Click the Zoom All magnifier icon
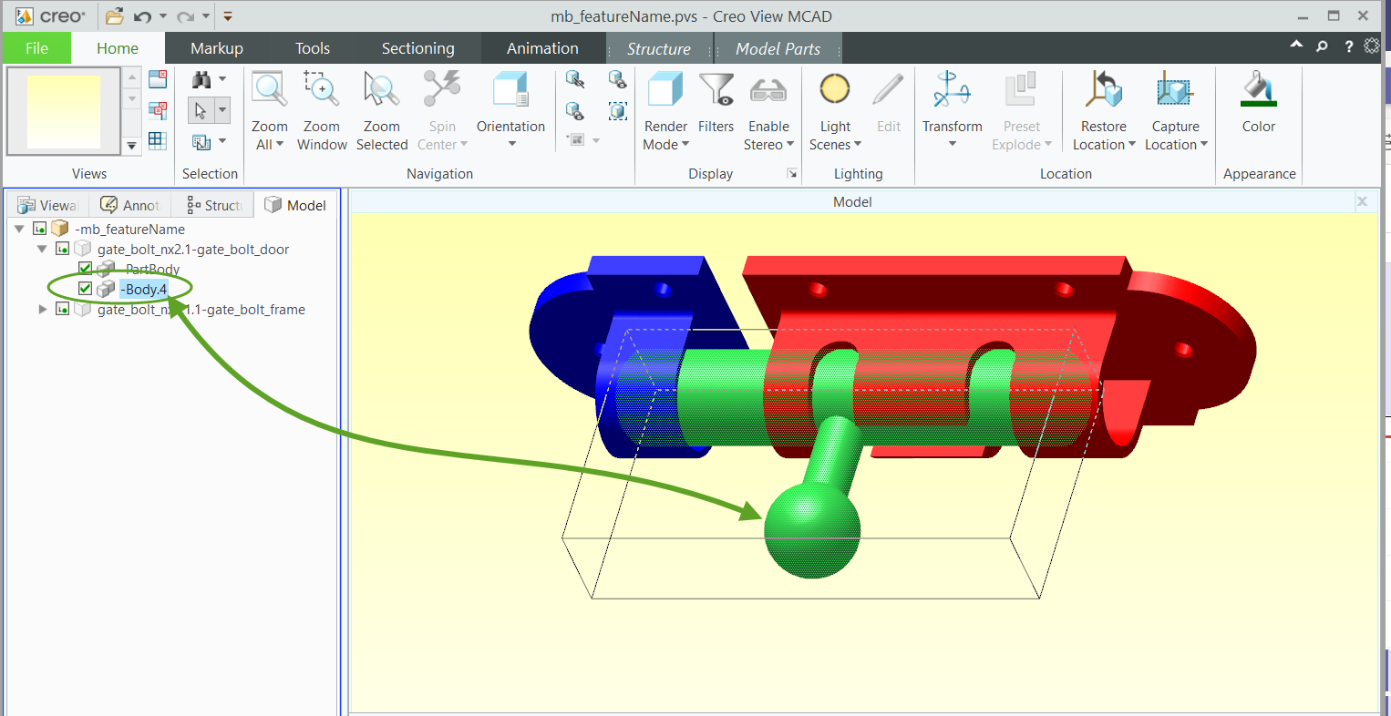 270,89
